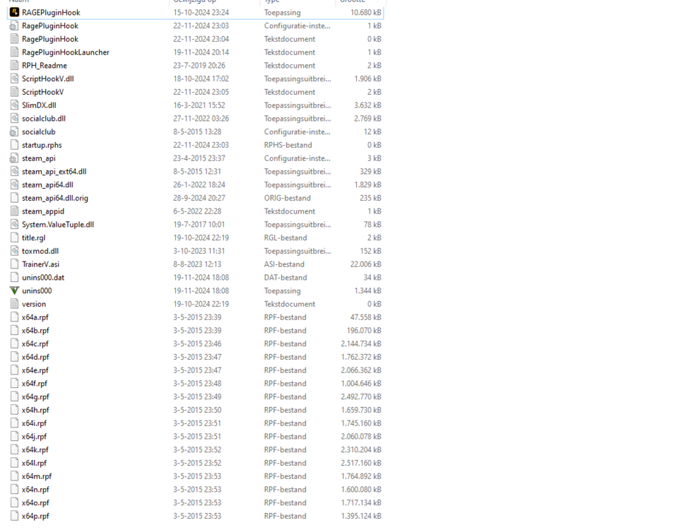Click the ScriptHookV.dll library icon

tap(14, 78)
